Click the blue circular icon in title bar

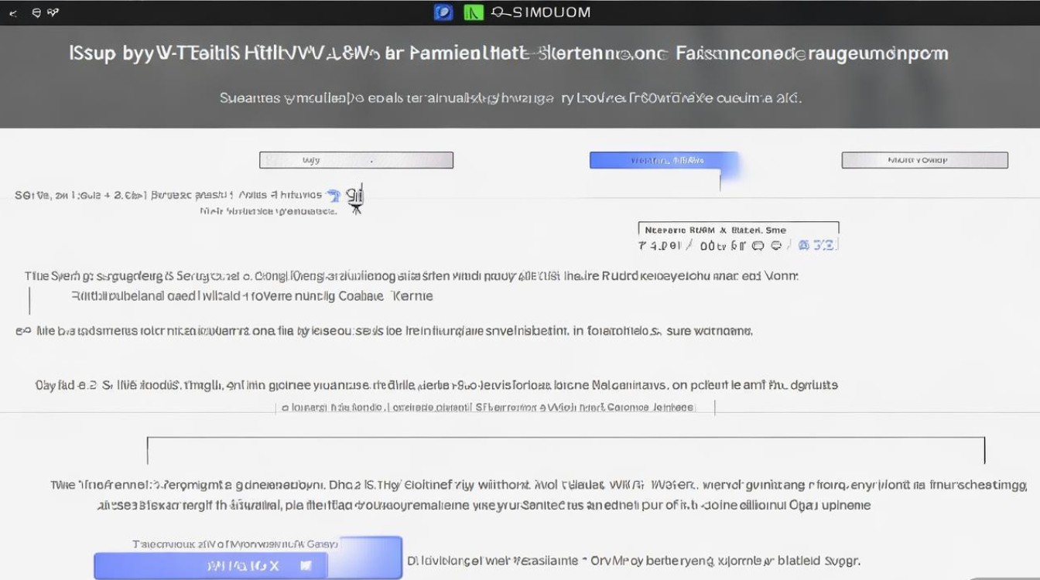click(x=443, y=12)
